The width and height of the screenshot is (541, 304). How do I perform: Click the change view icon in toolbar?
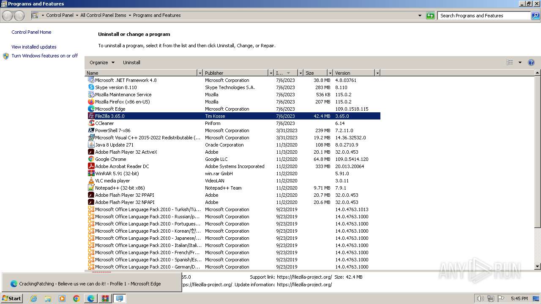click(510, 62)
